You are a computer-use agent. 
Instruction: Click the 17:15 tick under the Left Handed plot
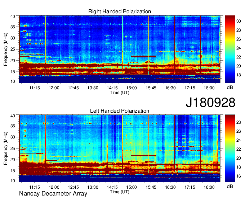[x=190, y=187]
